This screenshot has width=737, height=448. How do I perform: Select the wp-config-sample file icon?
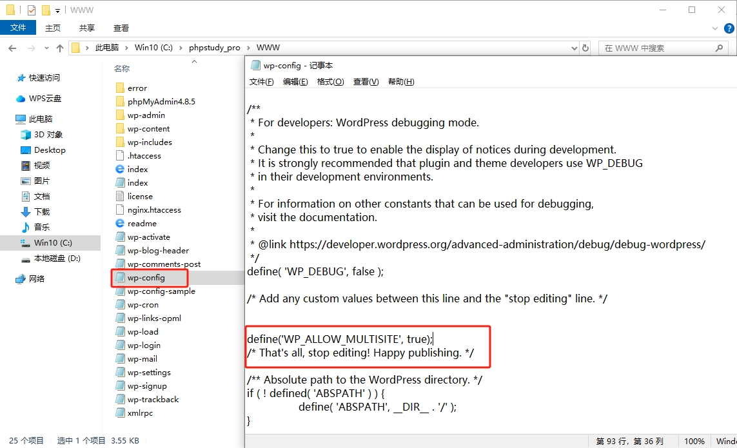pyautogui.click(x=120, y=291)
